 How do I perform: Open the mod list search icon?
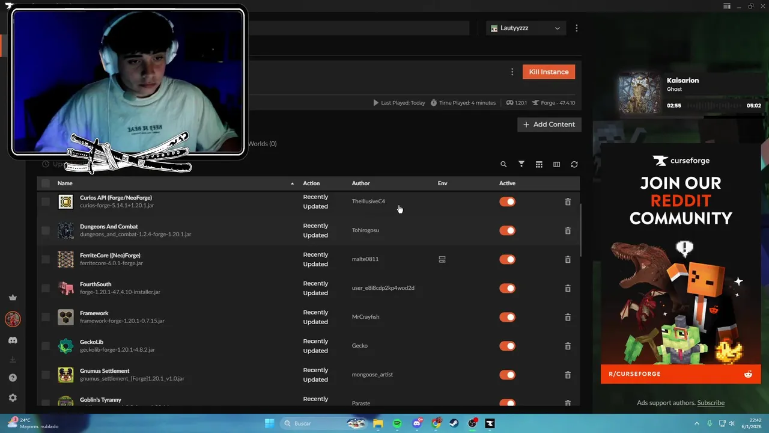503,164
